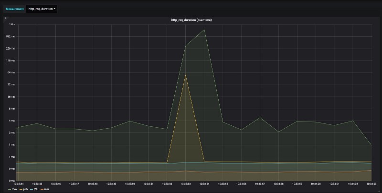This screenshot has height=193, width=382.
Task: Click the 10:33:50 time axis label
Action: pyautogui.click(x=129, y=184)
